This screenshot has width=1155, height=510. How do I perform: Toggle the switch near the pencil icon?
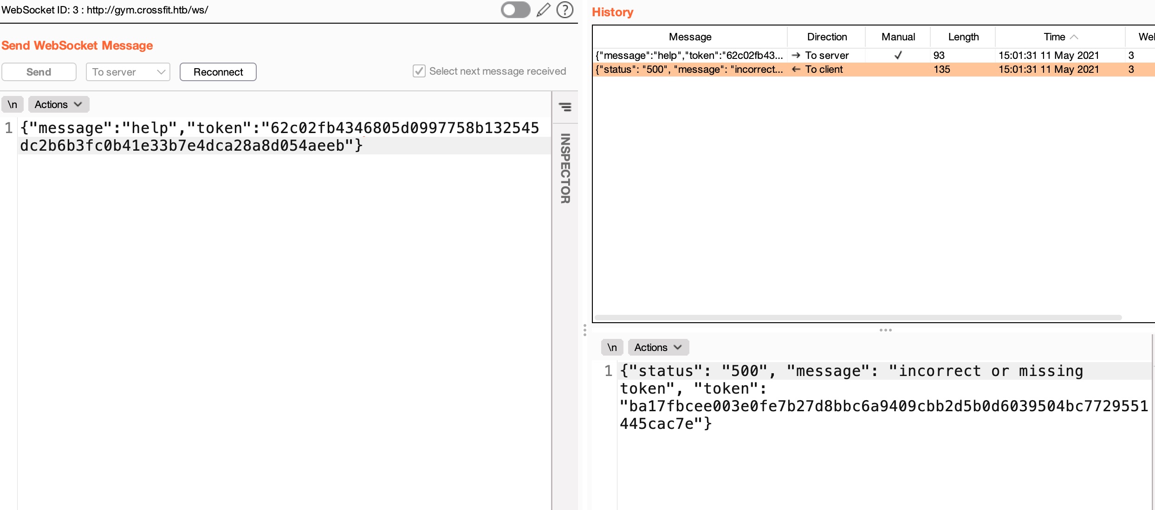click(515, 10)
